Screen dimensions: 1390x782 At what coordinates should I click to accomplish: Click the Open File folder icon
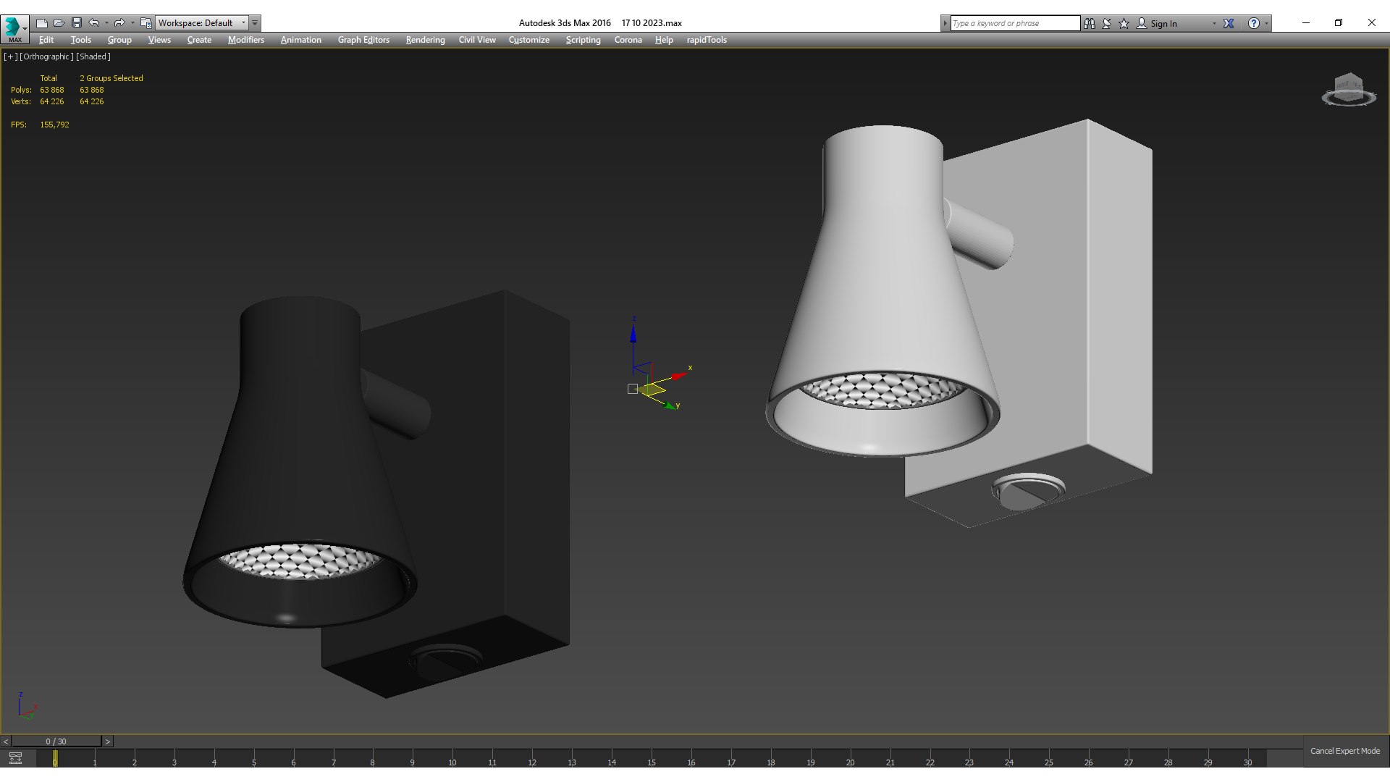[59, 23]
